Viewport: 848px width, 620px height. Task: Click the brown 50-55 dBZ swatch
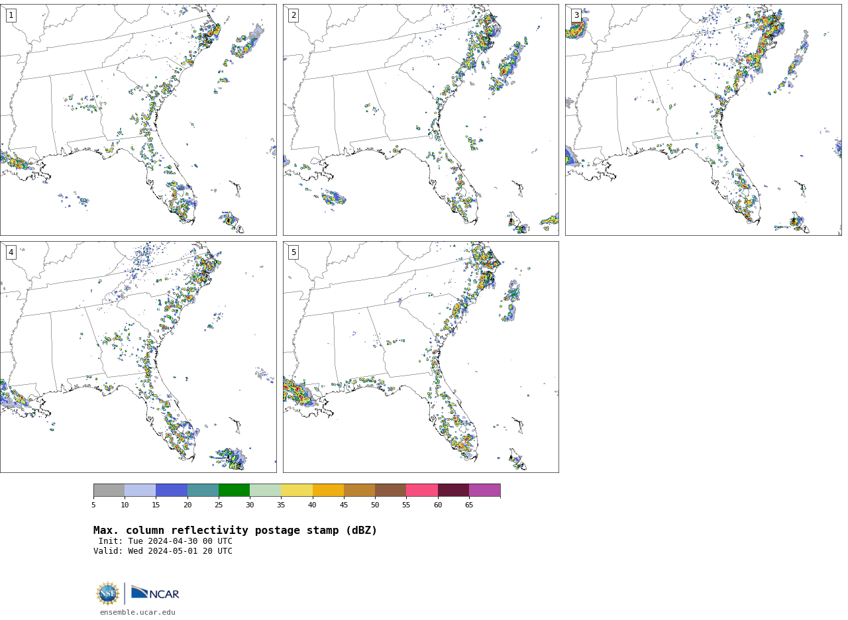391,490
